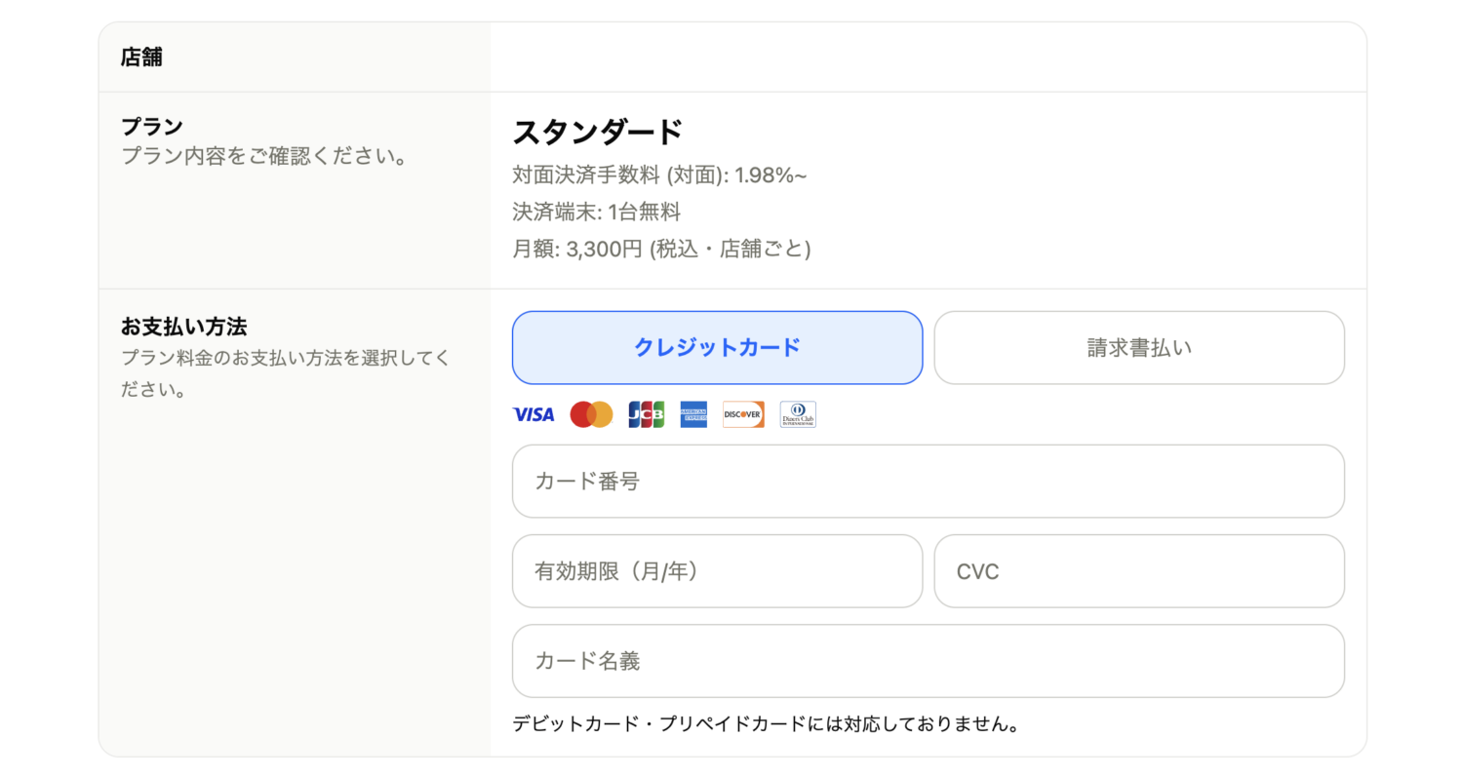Focus the カード番号 input field

[928, 482]
